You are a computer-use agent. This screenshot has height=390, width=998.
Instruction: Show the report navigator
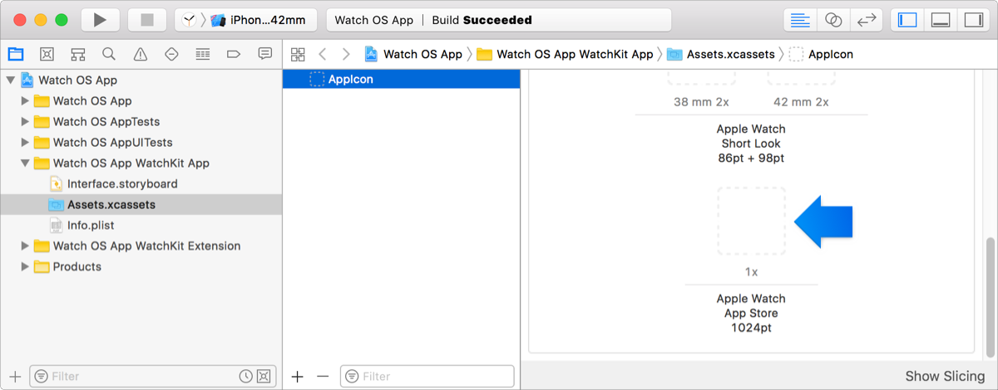(265, 55)
